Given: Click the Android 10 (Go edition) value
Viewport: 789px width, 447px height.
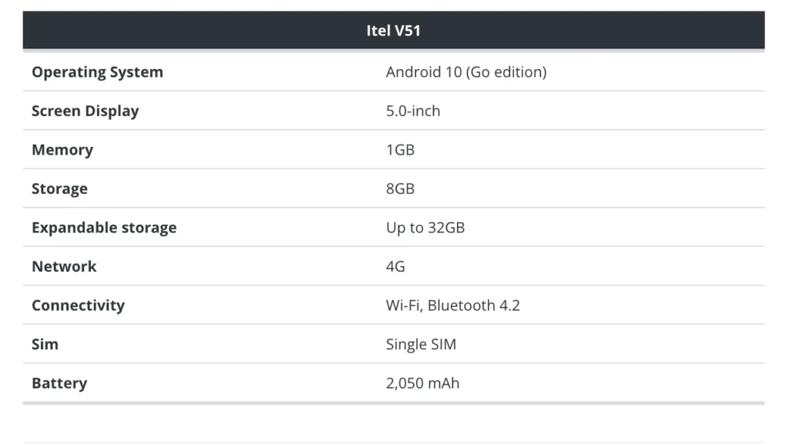Looking at the screenshot, I should tap(466, 72).
